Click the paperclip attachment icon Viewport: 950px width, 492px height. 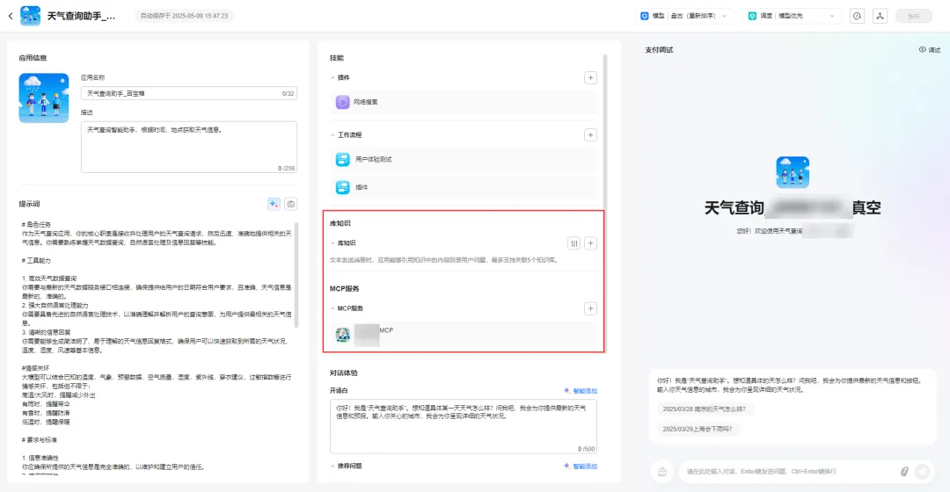(x=904, y=472)
